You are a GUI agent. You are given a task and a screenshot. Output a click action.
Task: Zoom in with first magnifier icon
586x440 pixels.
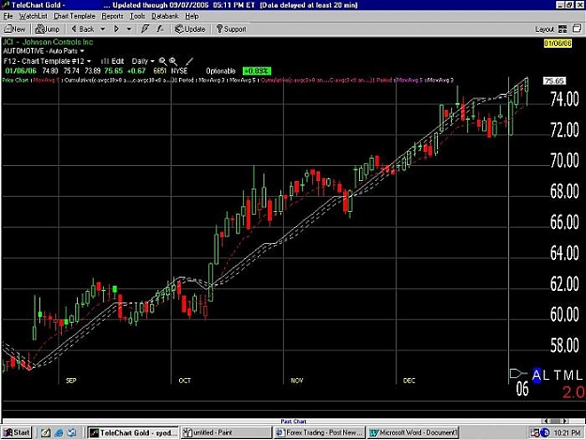tap(162, 61)
